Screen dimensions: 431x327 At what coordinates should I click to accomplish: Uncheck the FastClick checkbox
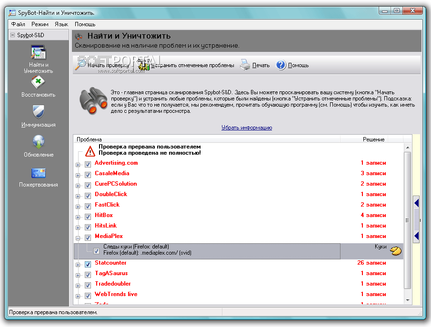point(88,206)
